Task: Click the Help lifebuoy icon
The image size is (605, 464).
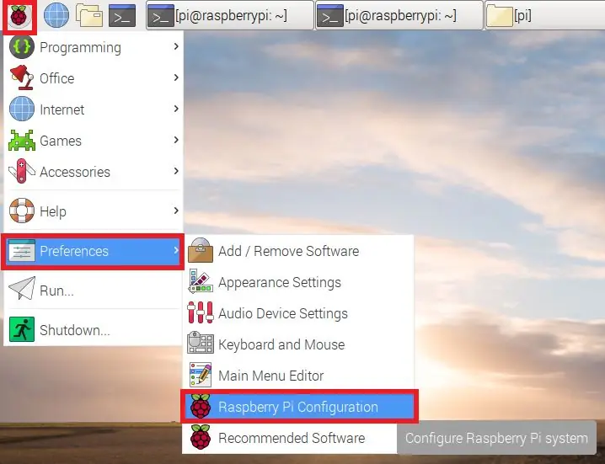Action: point(22,211)
